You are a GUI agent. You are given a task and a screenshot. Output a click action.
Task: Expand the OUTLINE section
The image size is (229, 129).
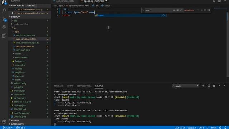pos(15,120)
